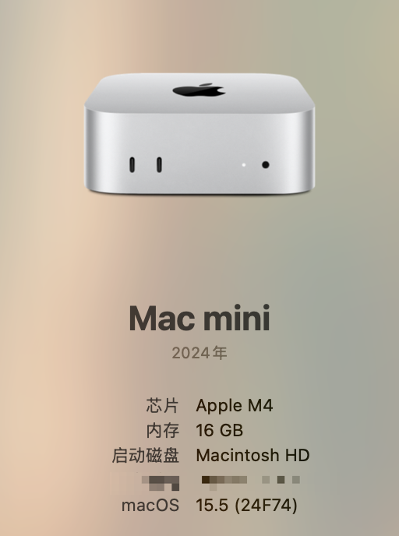Select the '16 GB' memory value
The height and width of the screenshot is (536, 399).
[220, 430]
